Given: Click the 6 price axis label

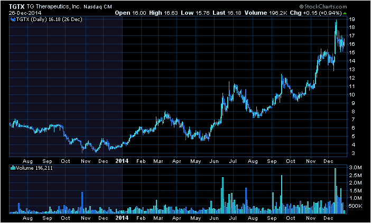Looking at the screenshot, I should pos(353,128).
